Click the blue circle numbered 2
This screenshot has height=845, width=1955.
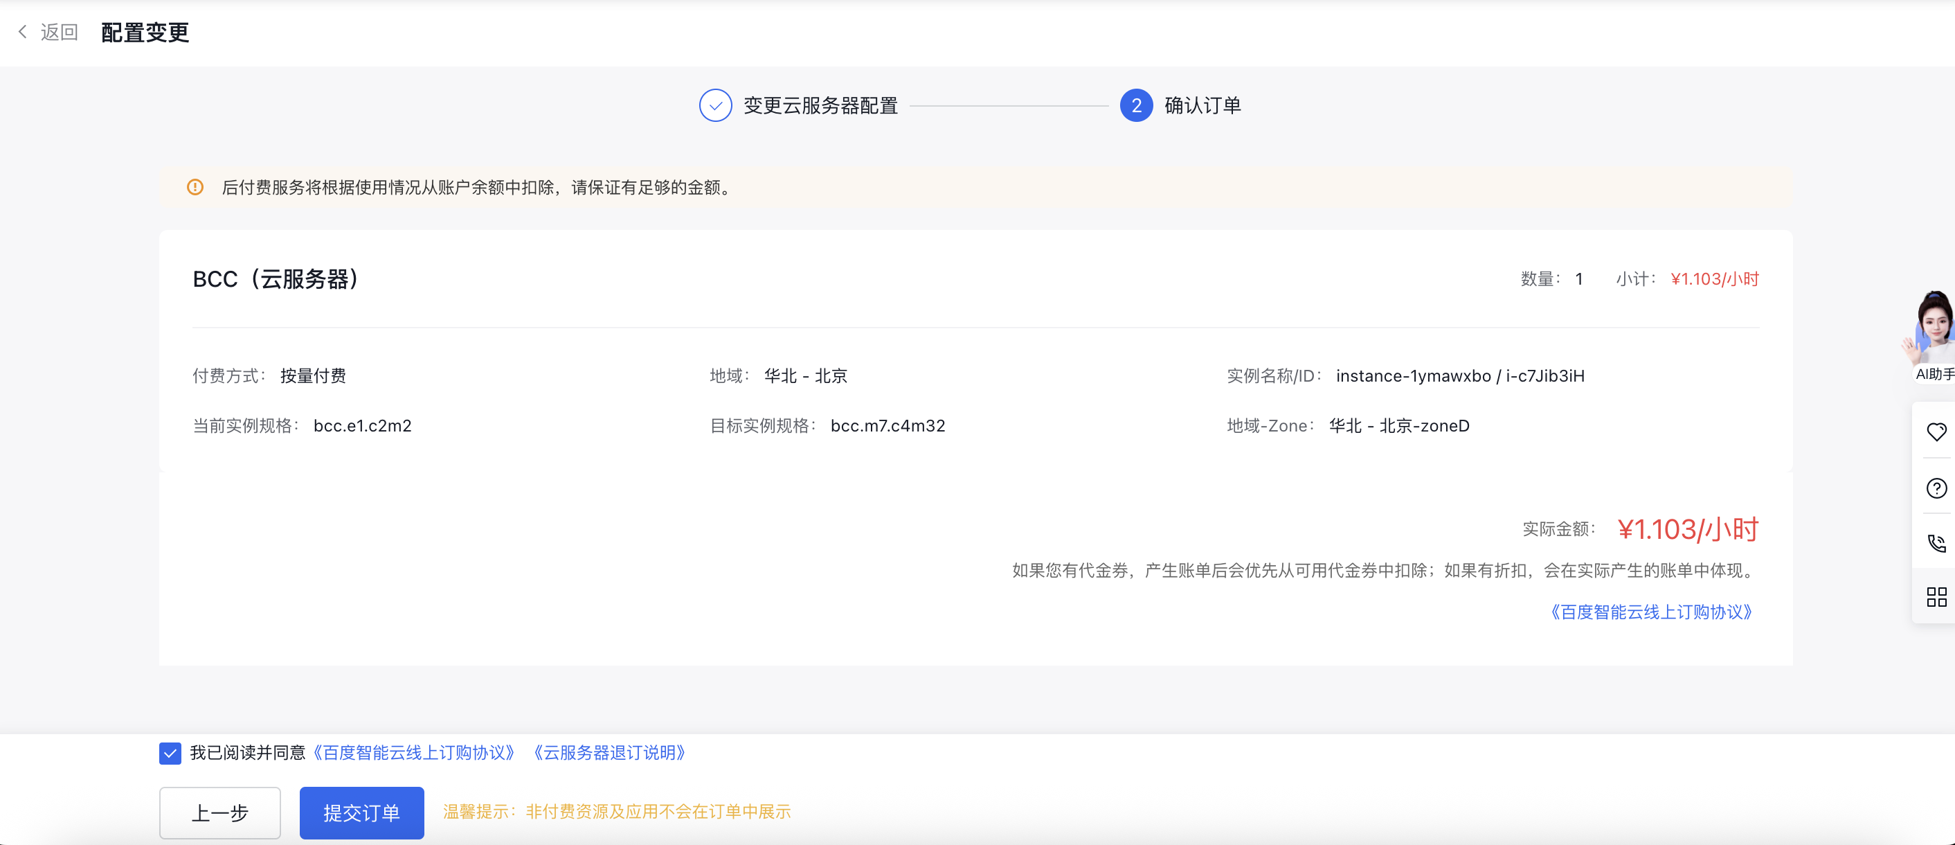(1135, 106)
